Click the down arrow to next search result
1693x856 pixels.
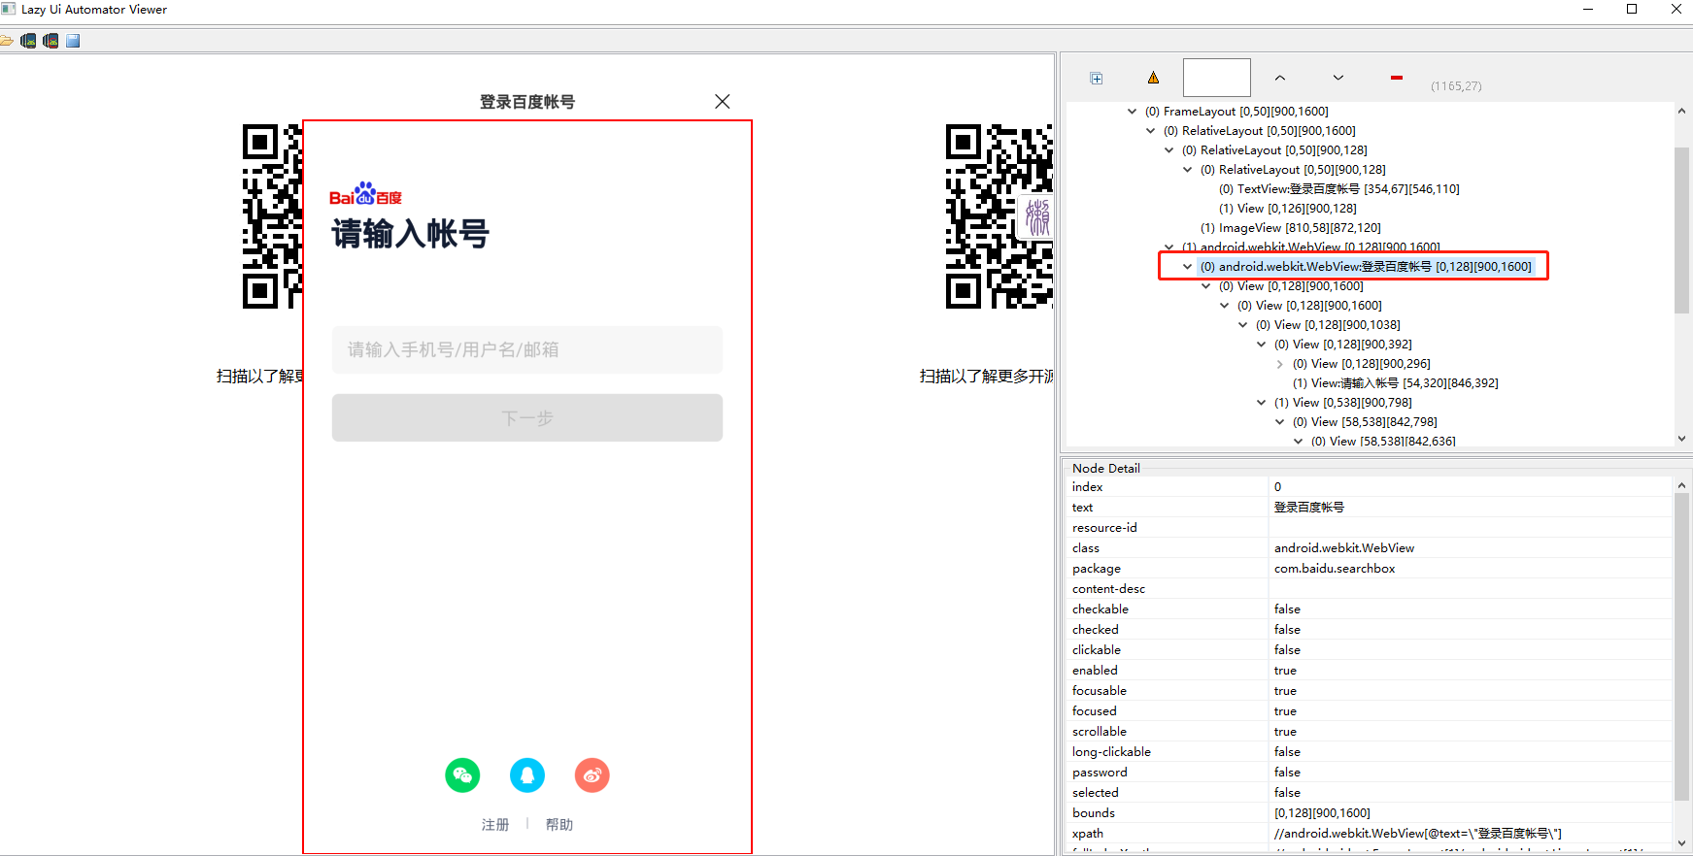tap(1338, 78)
